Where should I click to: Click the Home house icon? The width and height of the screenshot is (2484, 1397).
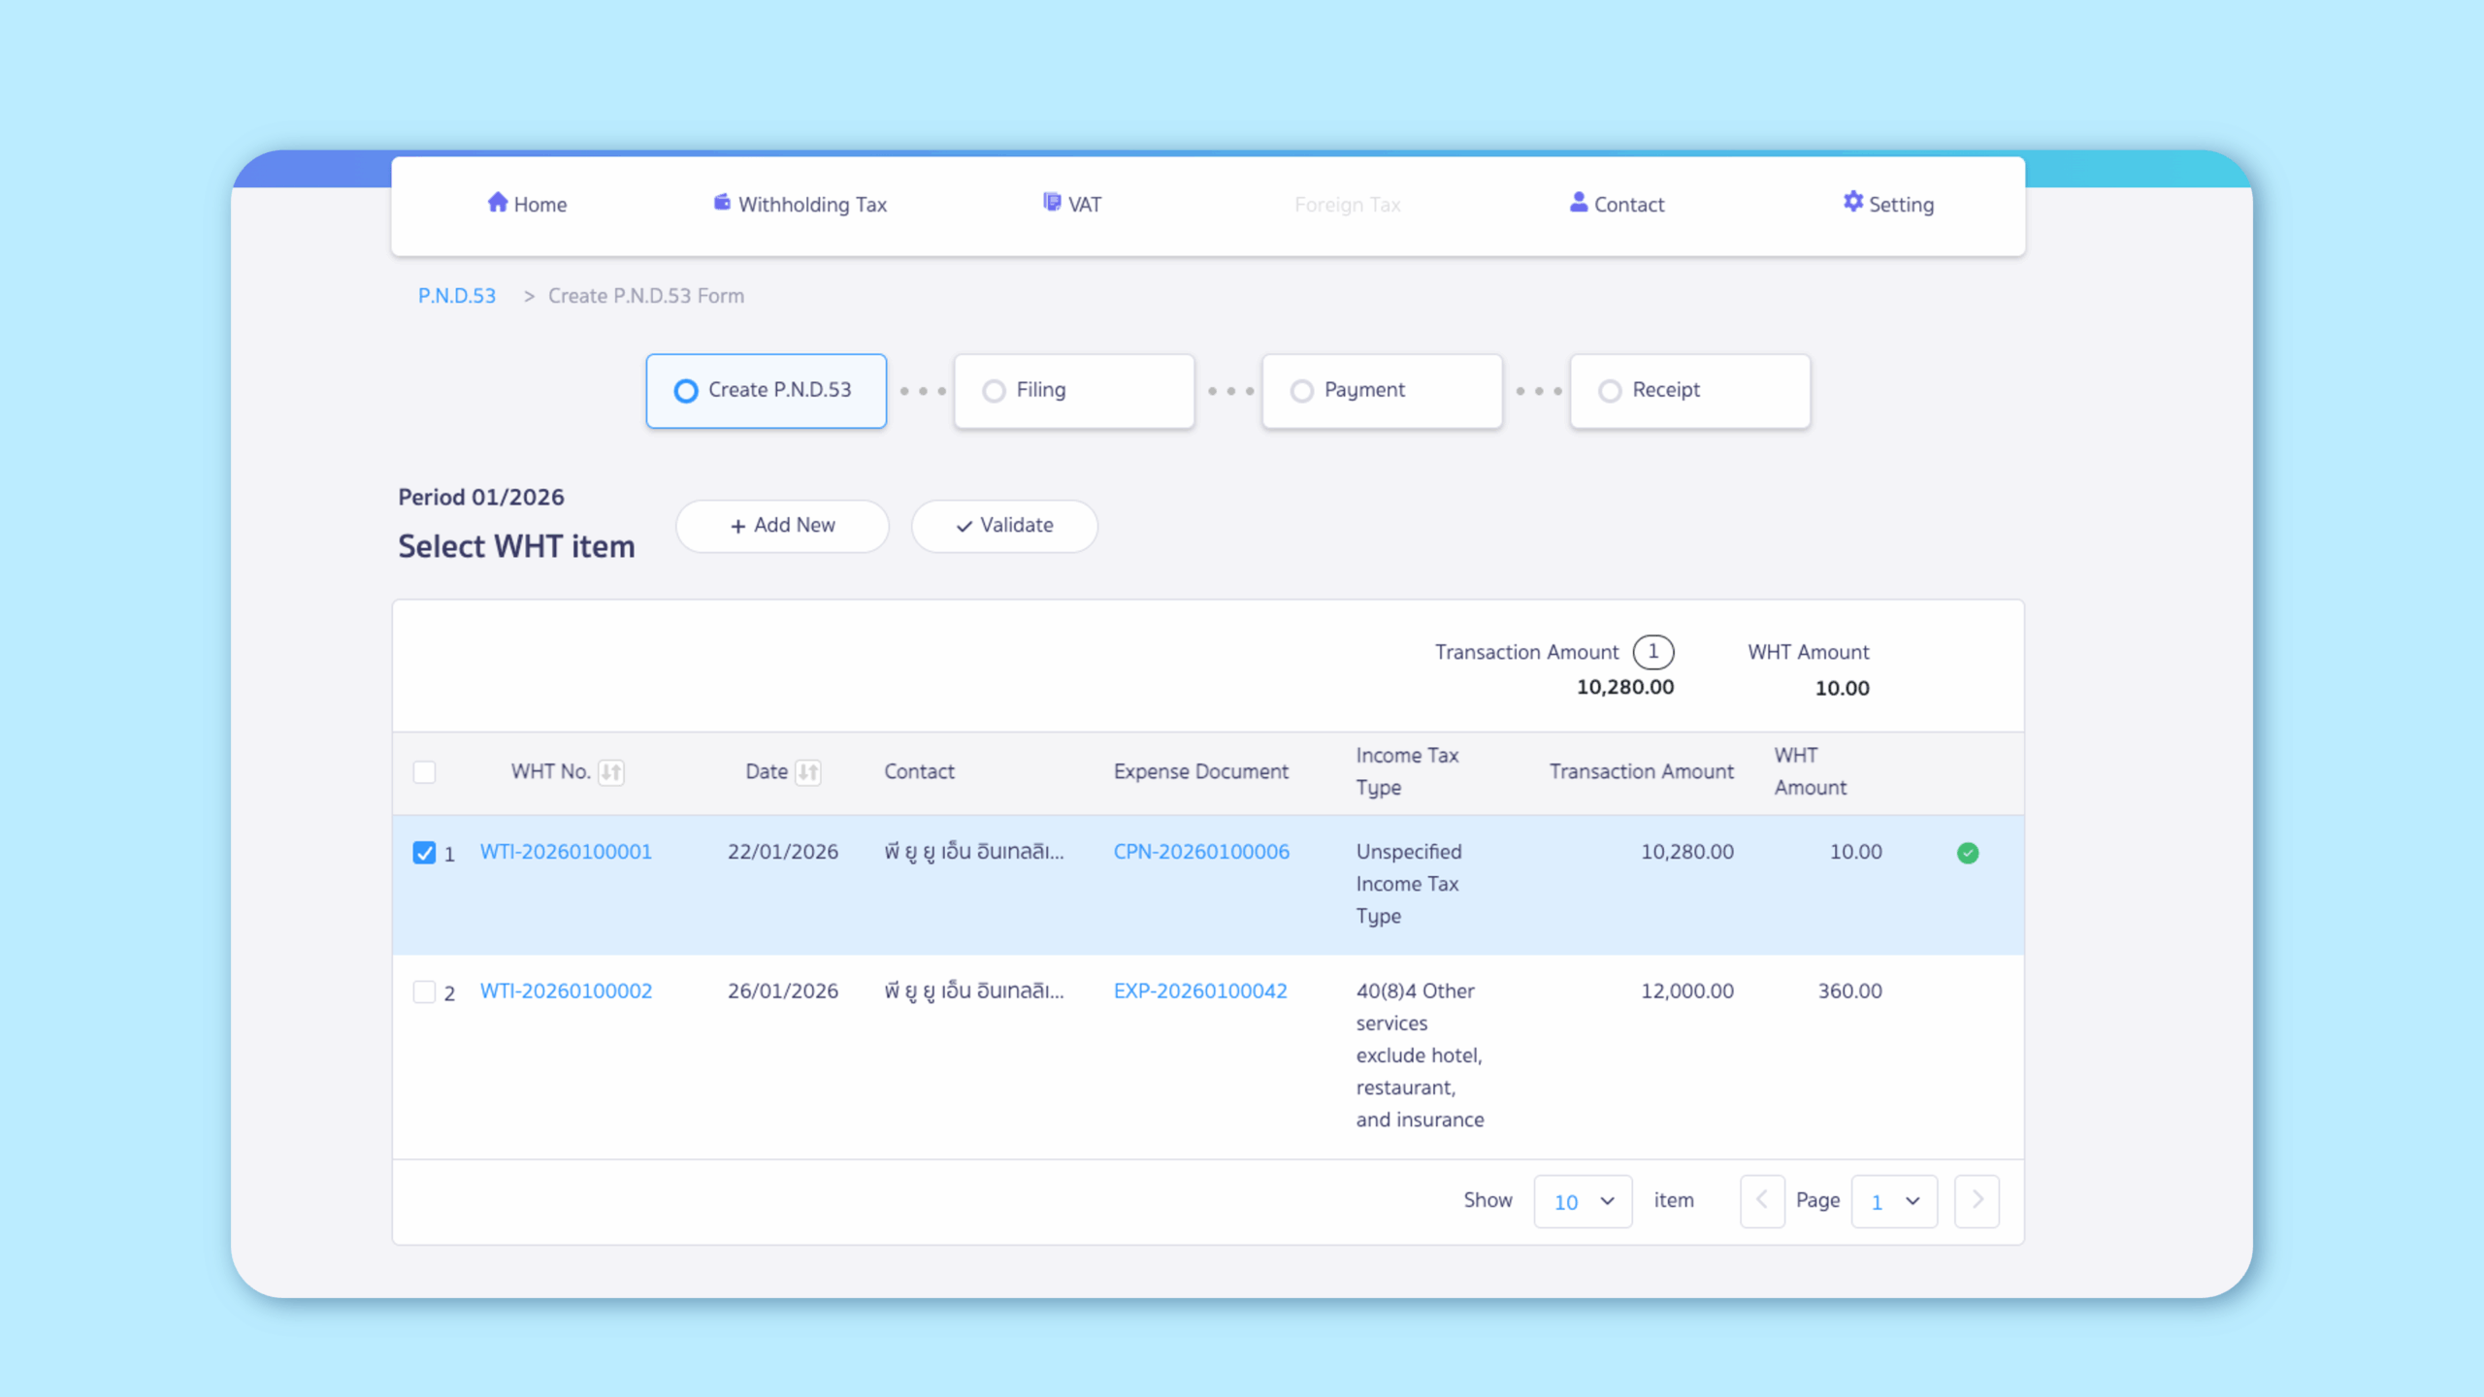(497, 202)
